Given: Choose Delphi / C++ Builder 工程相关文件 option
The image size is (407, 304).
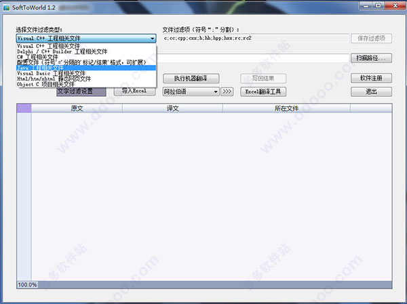Looking at the screenshot, I should coord(86,51).
